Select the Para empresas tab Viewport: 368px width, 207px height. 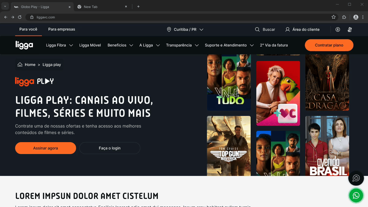pyautogui.click(x=62, y=29)
